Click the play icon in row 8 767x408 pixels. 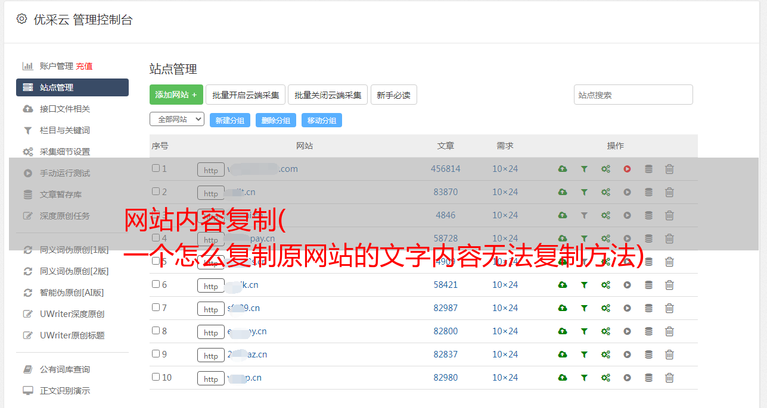627,331
